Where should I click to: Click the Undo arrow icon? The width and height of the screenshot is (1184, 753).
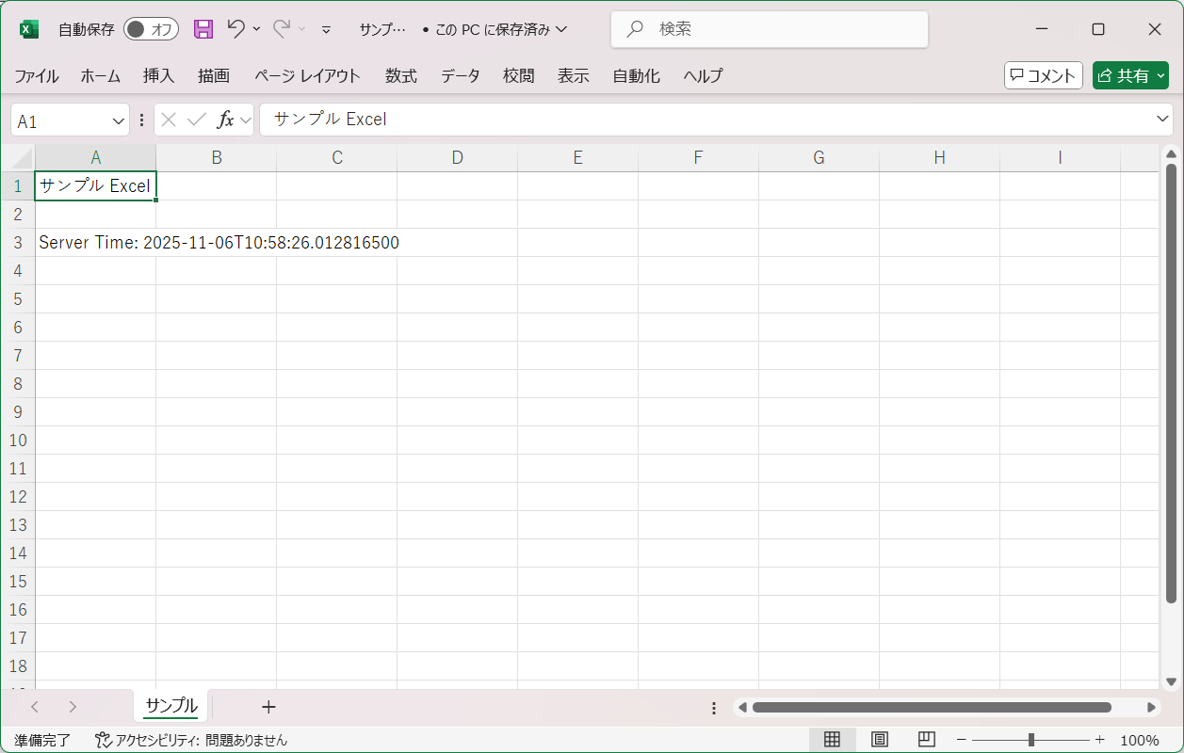236,29
